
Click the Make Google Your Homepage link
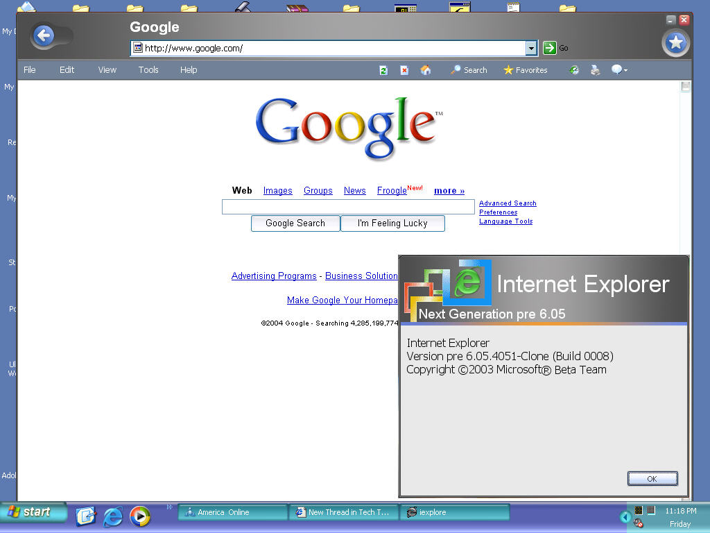[x=343, y=300]
